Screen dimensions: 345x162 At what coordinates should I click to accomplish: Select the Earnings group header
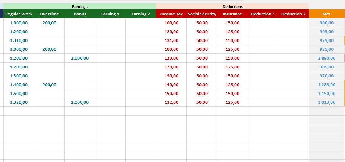point(80,7)
